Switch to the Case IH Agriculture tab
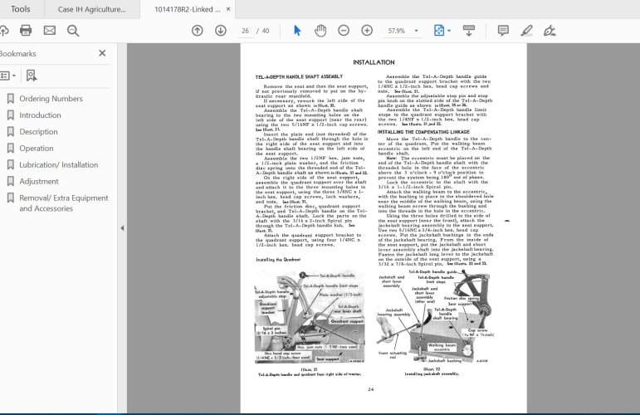The height and width of the screenshot is (415, 640). [x=92, y=9]
